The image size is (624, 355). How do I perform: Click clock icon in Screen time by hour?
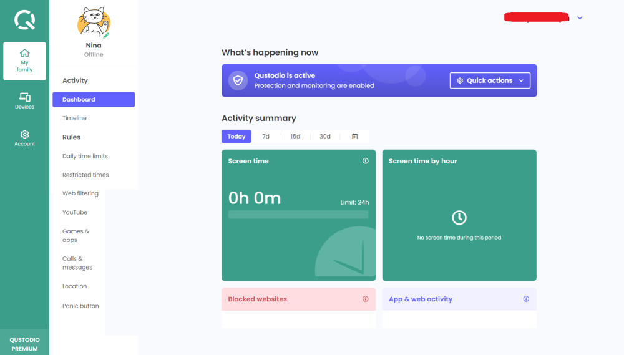[459, 218]
